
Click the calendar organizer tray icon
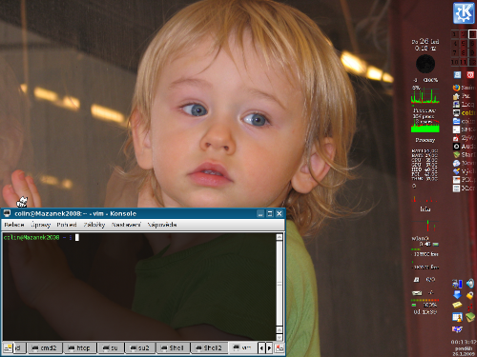(457, 317)
